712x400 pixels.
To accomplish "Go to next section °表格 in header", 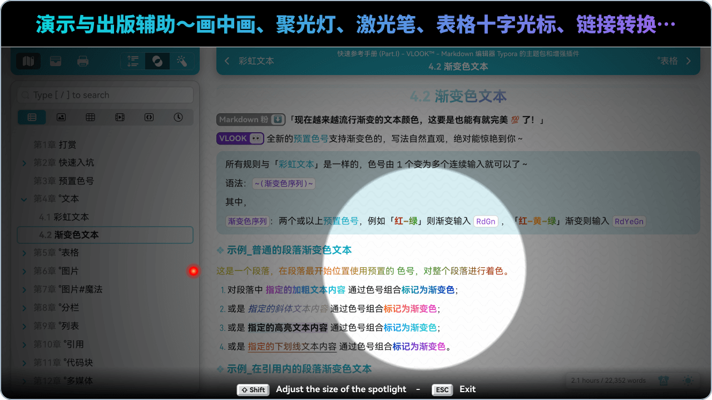I will coord(674,61).
